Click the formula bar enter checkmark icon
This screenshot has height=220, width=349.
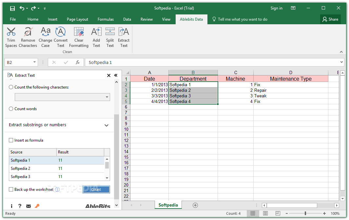click(66, 62)
